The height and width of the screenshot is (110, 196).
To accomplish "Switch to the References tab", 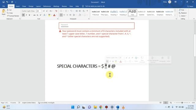I will tap(47, 6).
